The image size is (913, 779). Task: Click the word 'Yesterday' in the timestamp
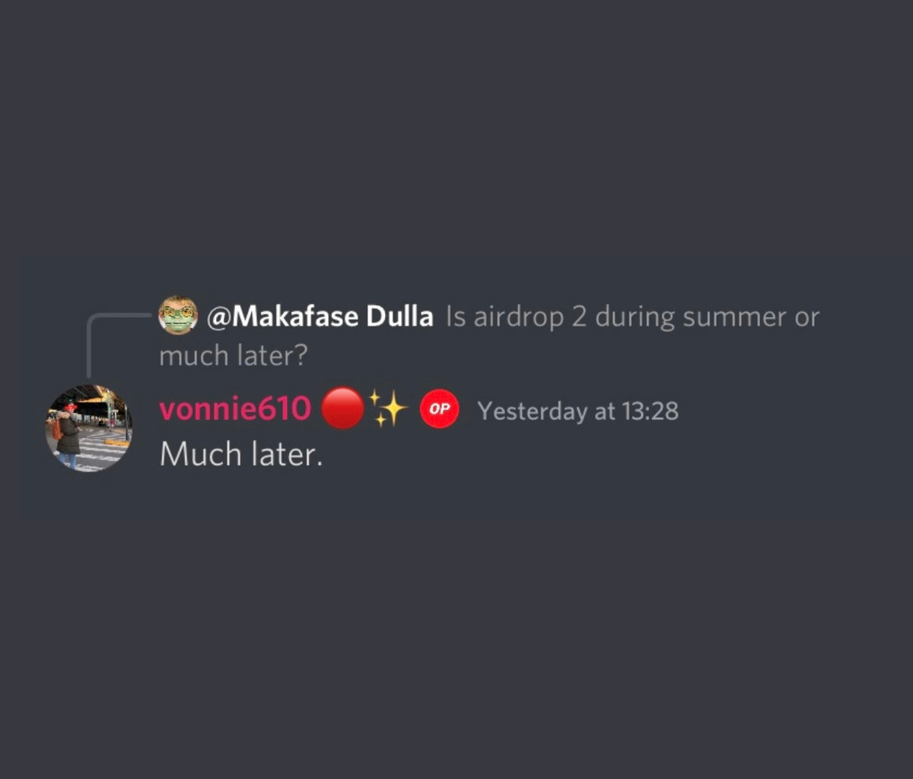533,412
